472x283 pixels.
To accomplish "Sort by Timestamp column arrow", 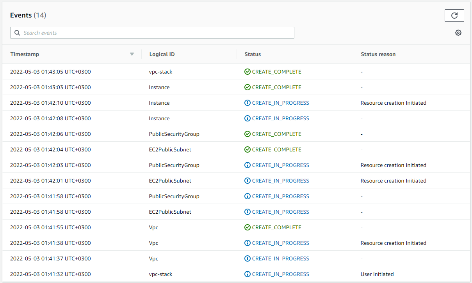I will pyautogui.click(x=132, y=54).
